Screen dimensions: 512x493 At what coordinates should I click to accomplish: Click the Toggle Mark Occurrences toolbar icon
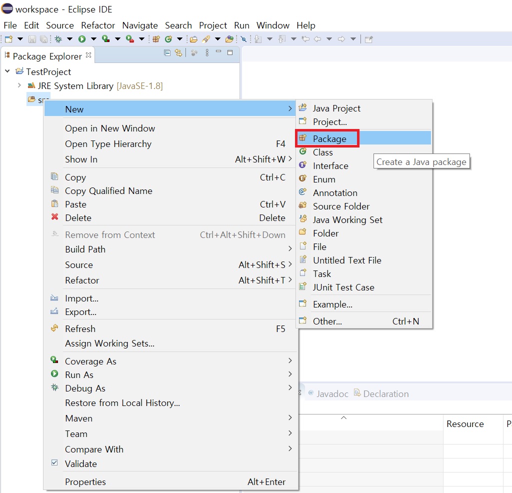tap(243, 39)
